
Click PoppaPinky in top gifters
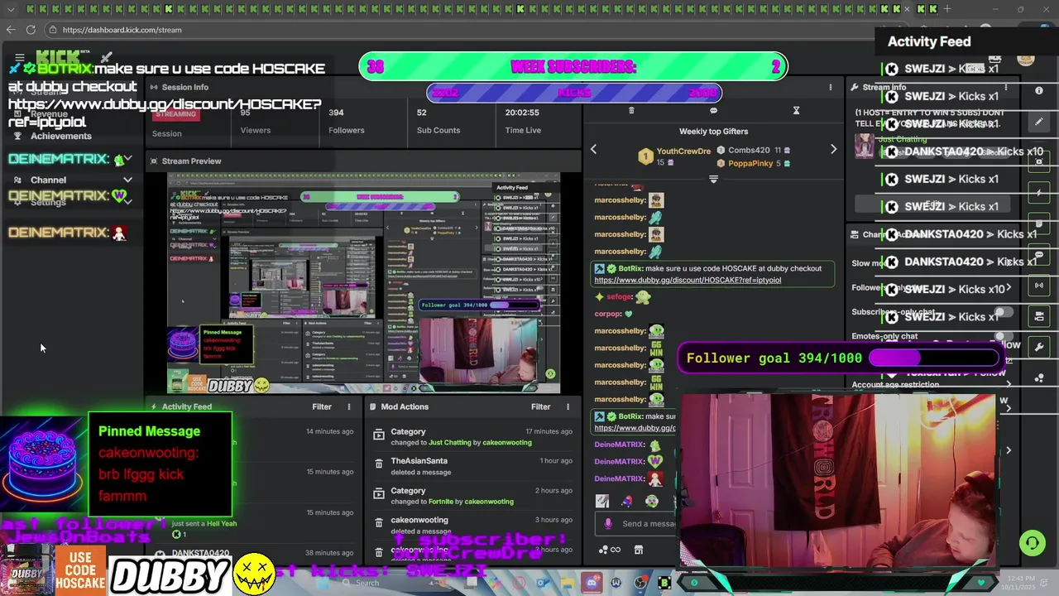750,163
